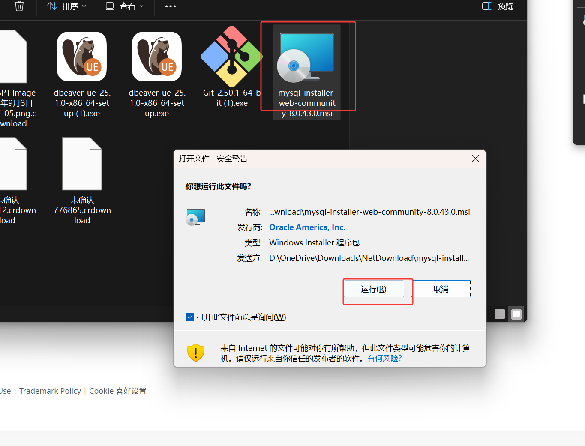The image size is (585, 446).
Task: Click the 你想运行此文件吗? heading
Action: click(218, 186)
